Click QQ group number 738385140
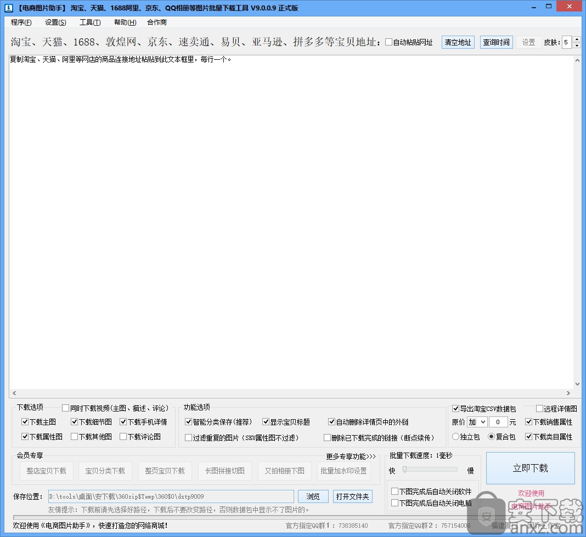Image resolution: width=586 pixels, height=537 pixels. click(353, 525)
